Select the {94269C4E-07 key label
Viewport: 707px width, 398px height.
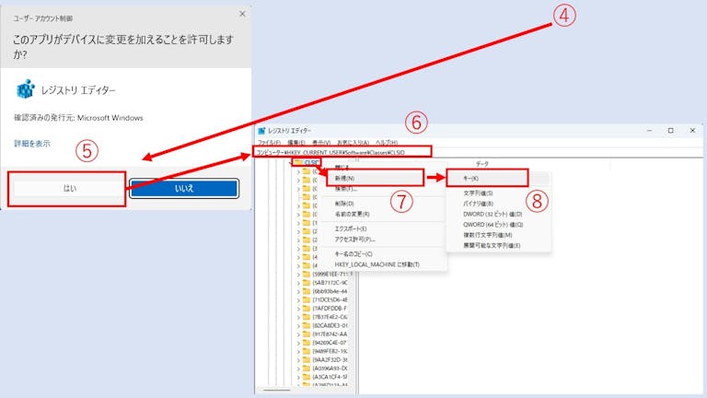pyautogui.click(x=330, y=343)
